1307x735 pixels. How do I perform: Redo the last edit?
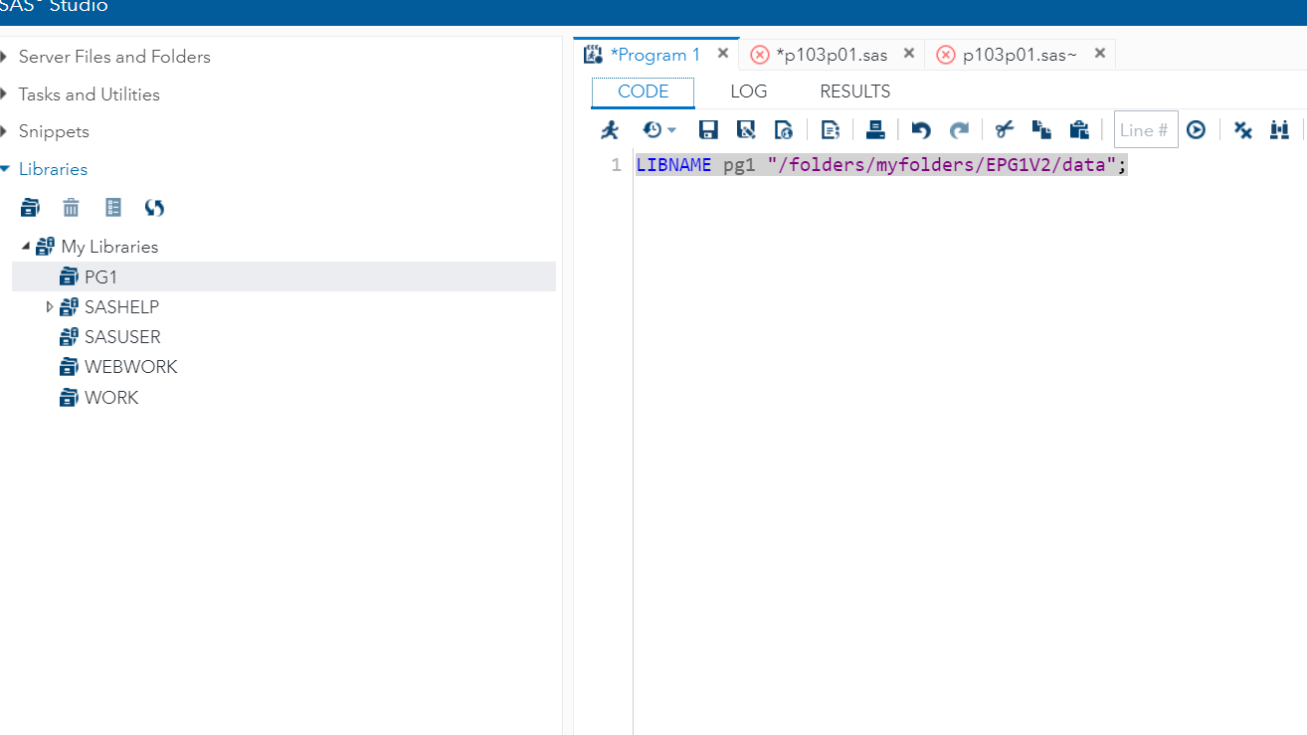(958, 129)
